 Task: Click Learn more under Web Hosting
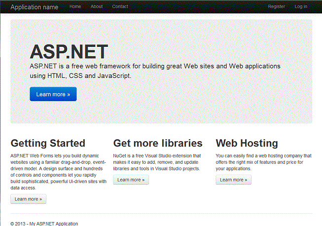coord(234,180)
